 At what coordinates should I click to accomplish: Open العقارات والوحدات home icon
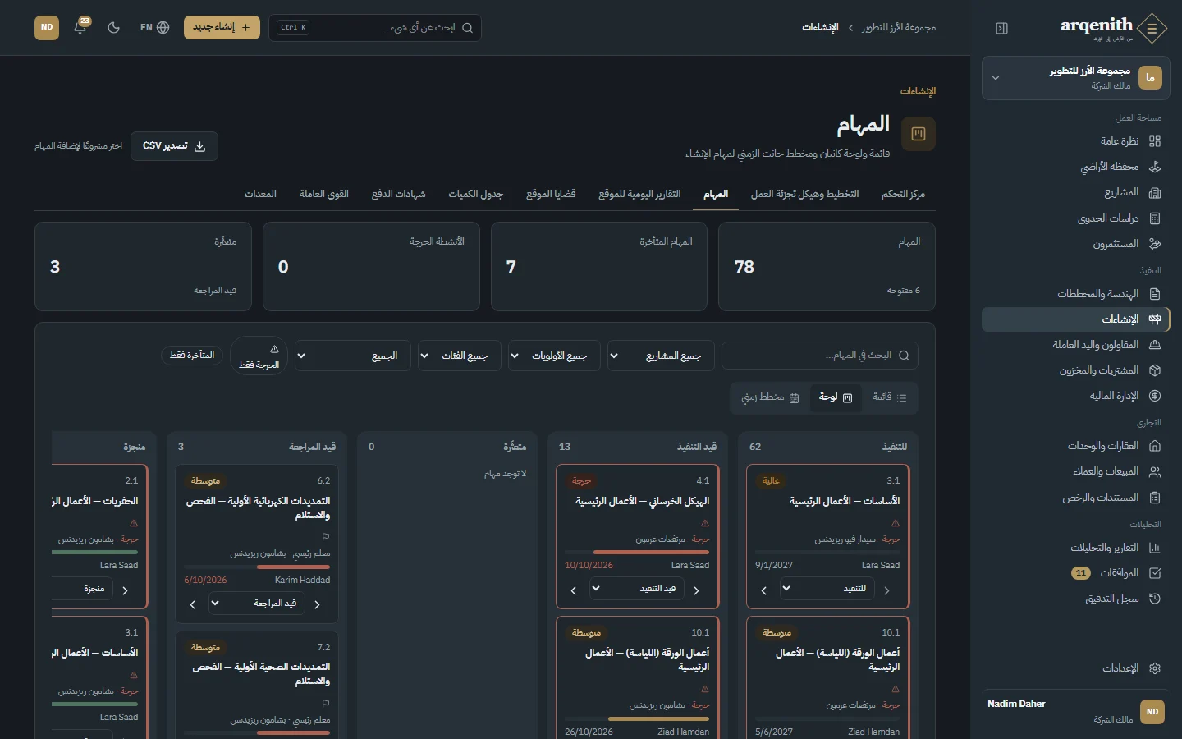[x=1155, y=446]
